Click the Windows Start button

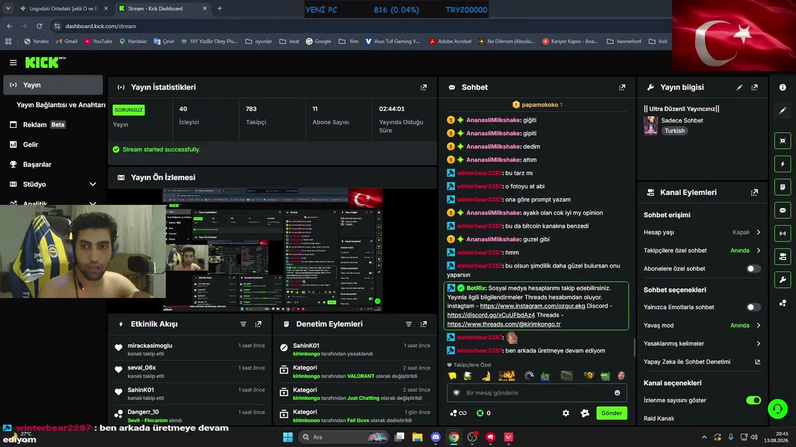click(288, 437)
